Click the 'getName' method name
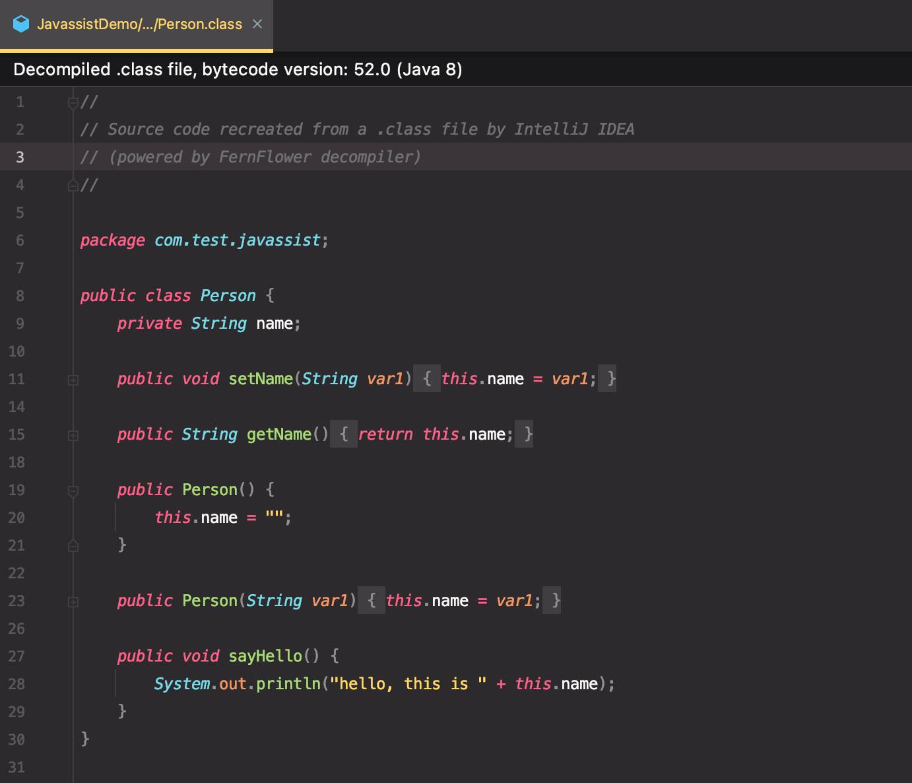Viewport: 912px width, 783px height. (x=279, y=434)
